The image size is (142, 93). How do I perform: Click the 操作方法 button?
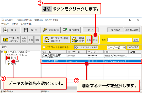pyautogui.click(x=115, y=30)
